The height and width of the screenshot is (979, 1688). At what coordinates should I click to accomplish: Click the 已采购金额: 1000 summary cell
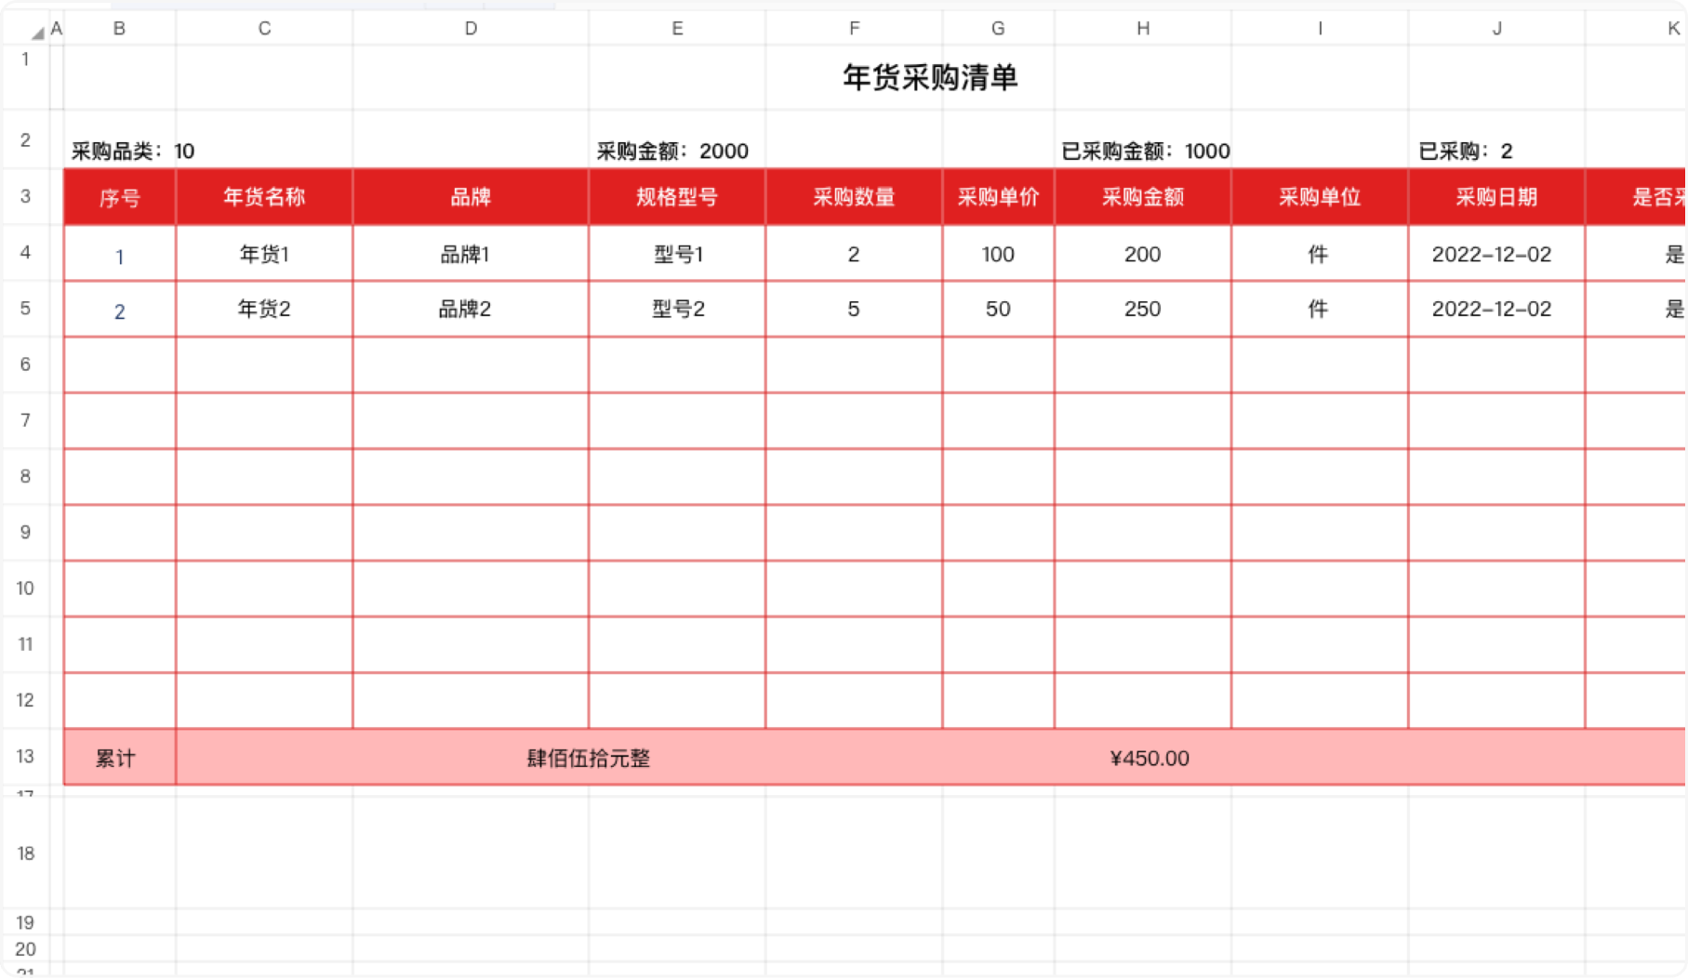click(1146, 151)
